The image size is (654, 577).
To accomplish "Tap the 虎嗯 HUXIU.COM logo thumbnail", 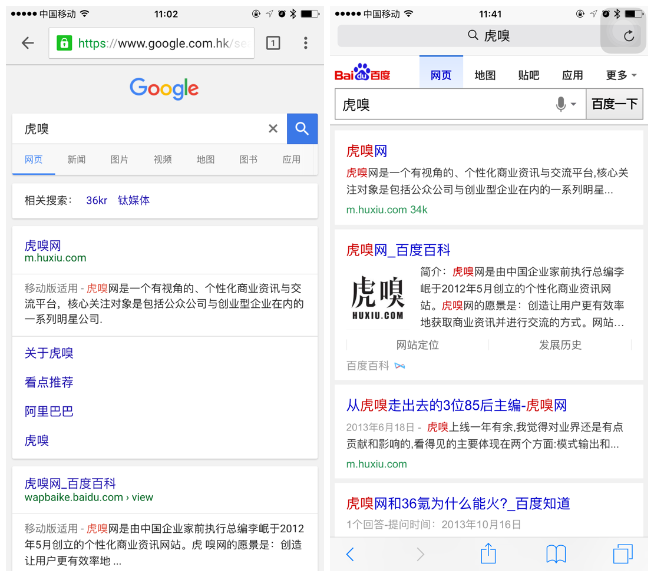I will pyautogui.click(x=378, y=299).
